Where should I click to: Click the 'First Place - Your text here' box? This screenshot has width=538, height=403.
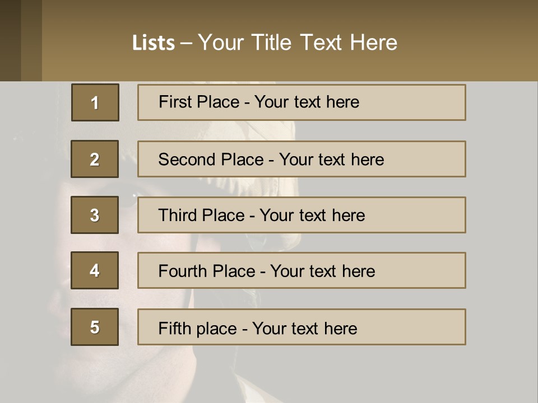click(x=302, y=102)
